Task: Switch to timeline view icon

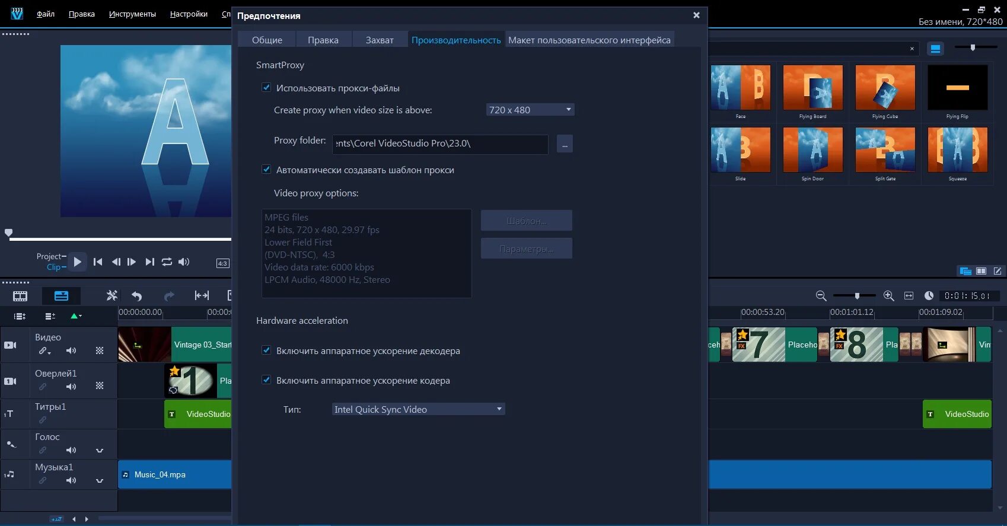Action: [61, 296]
